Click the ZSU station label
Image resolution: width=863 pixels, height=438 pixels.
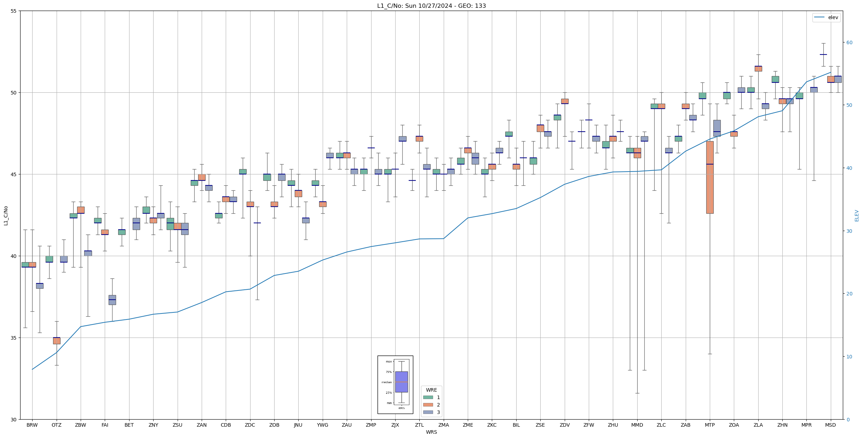click(177, 425)
